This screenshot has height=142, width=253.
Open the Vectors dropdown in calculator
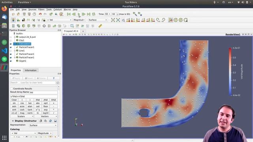pyautogui.click(x=46, y=116)
